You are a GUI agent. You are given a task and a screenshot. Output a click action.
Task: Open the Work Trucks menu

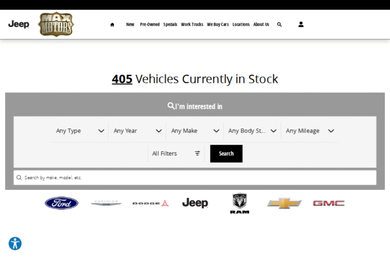coord(192,24)
